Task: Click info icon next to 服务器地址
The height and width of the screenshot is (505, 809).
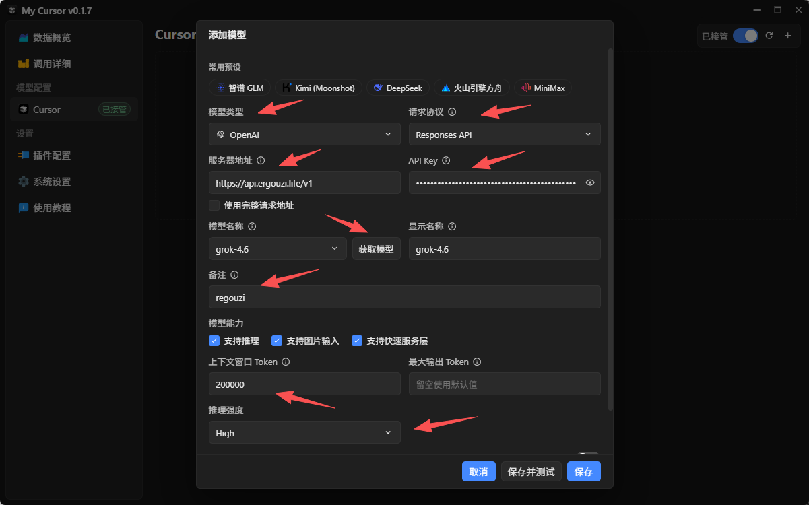Action: pyautogui.click(x=261, y=160)
